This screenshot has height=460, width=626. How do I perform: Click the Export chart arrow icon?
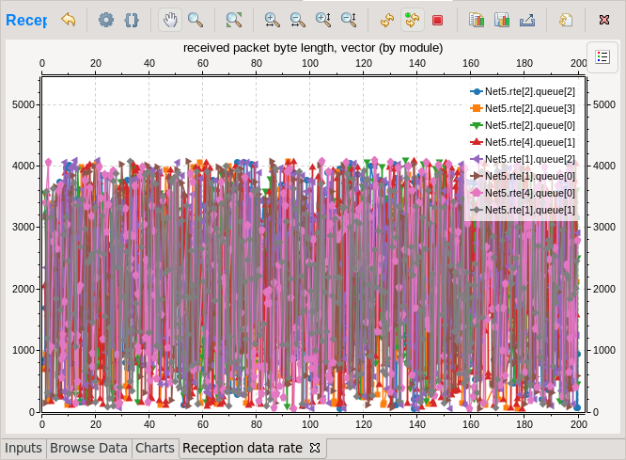527,20
